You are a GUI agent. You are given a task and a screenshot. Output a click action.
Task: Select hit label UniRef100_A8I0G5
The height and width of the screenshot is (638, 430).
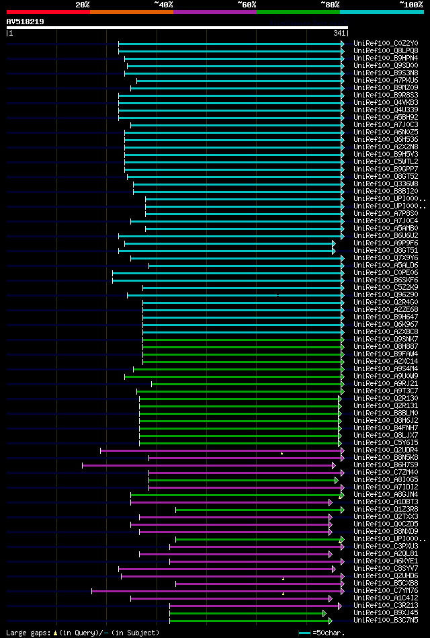click(x=386, y=480)
